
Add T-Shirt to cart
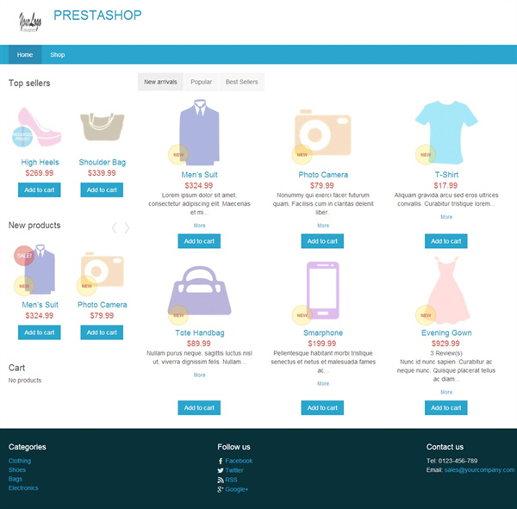pos(445,241)
